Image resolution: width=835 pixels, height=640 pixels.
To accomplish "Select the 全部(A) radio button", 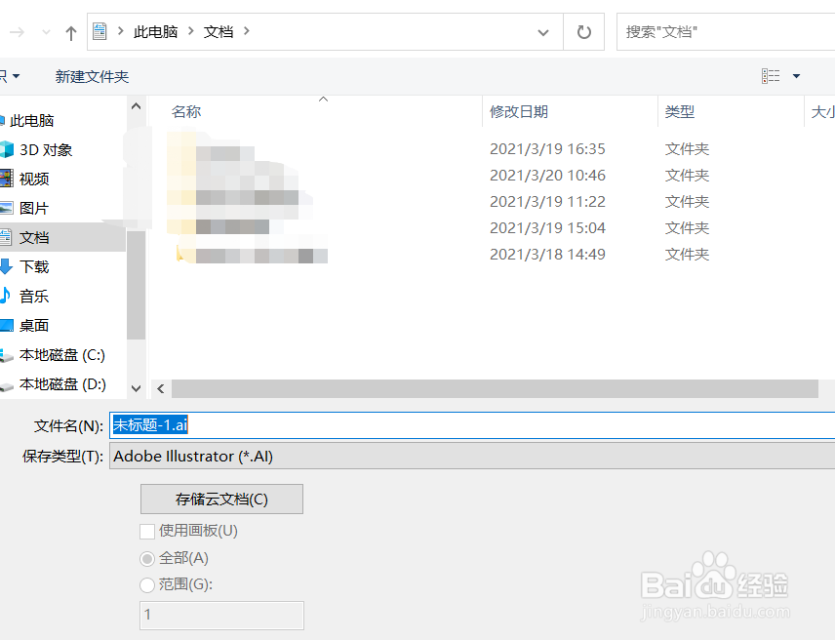I will tap(147, 558).
